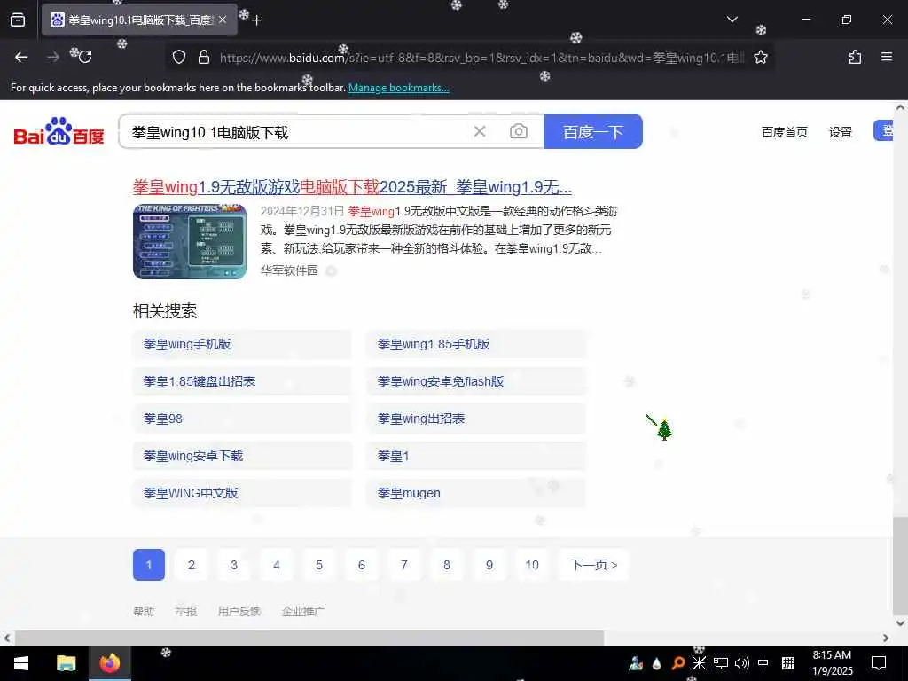This screenshot has width=908, height=681.
Task: Click Firefox icon in taskbar
Action: tap(109, 663)
